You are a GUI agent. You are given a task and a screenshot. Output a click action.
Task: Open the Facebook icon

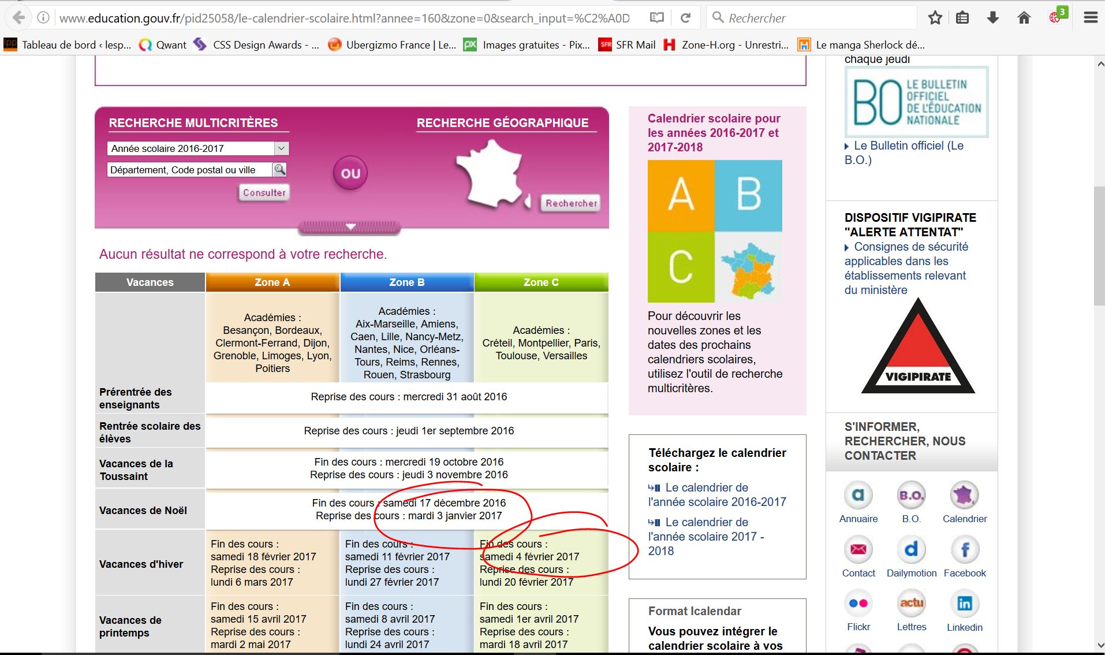964,549
